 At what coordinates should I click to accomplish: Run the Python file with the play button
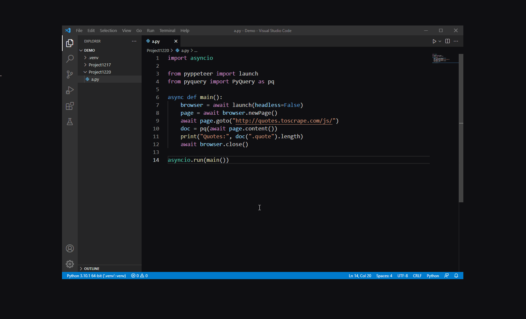point(434,41)
